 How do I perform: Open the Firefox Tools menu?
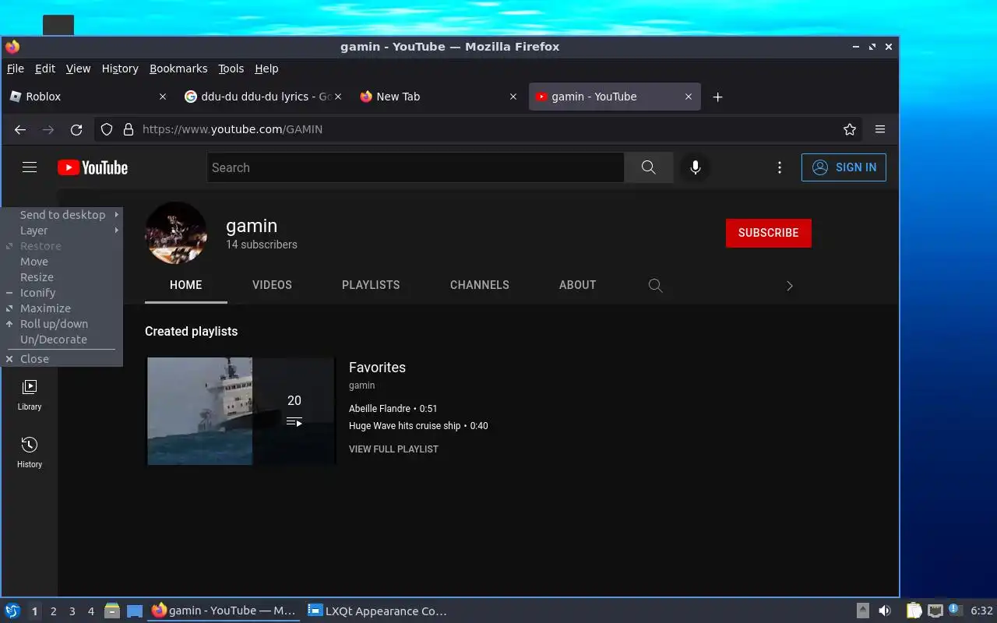point(231,69)
